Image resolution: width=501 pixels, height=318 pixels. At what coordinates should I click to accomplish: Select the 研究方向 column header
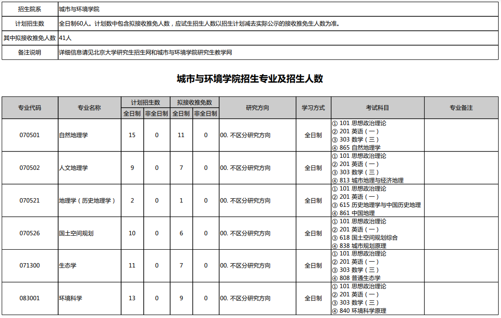[x=258, y=108]
